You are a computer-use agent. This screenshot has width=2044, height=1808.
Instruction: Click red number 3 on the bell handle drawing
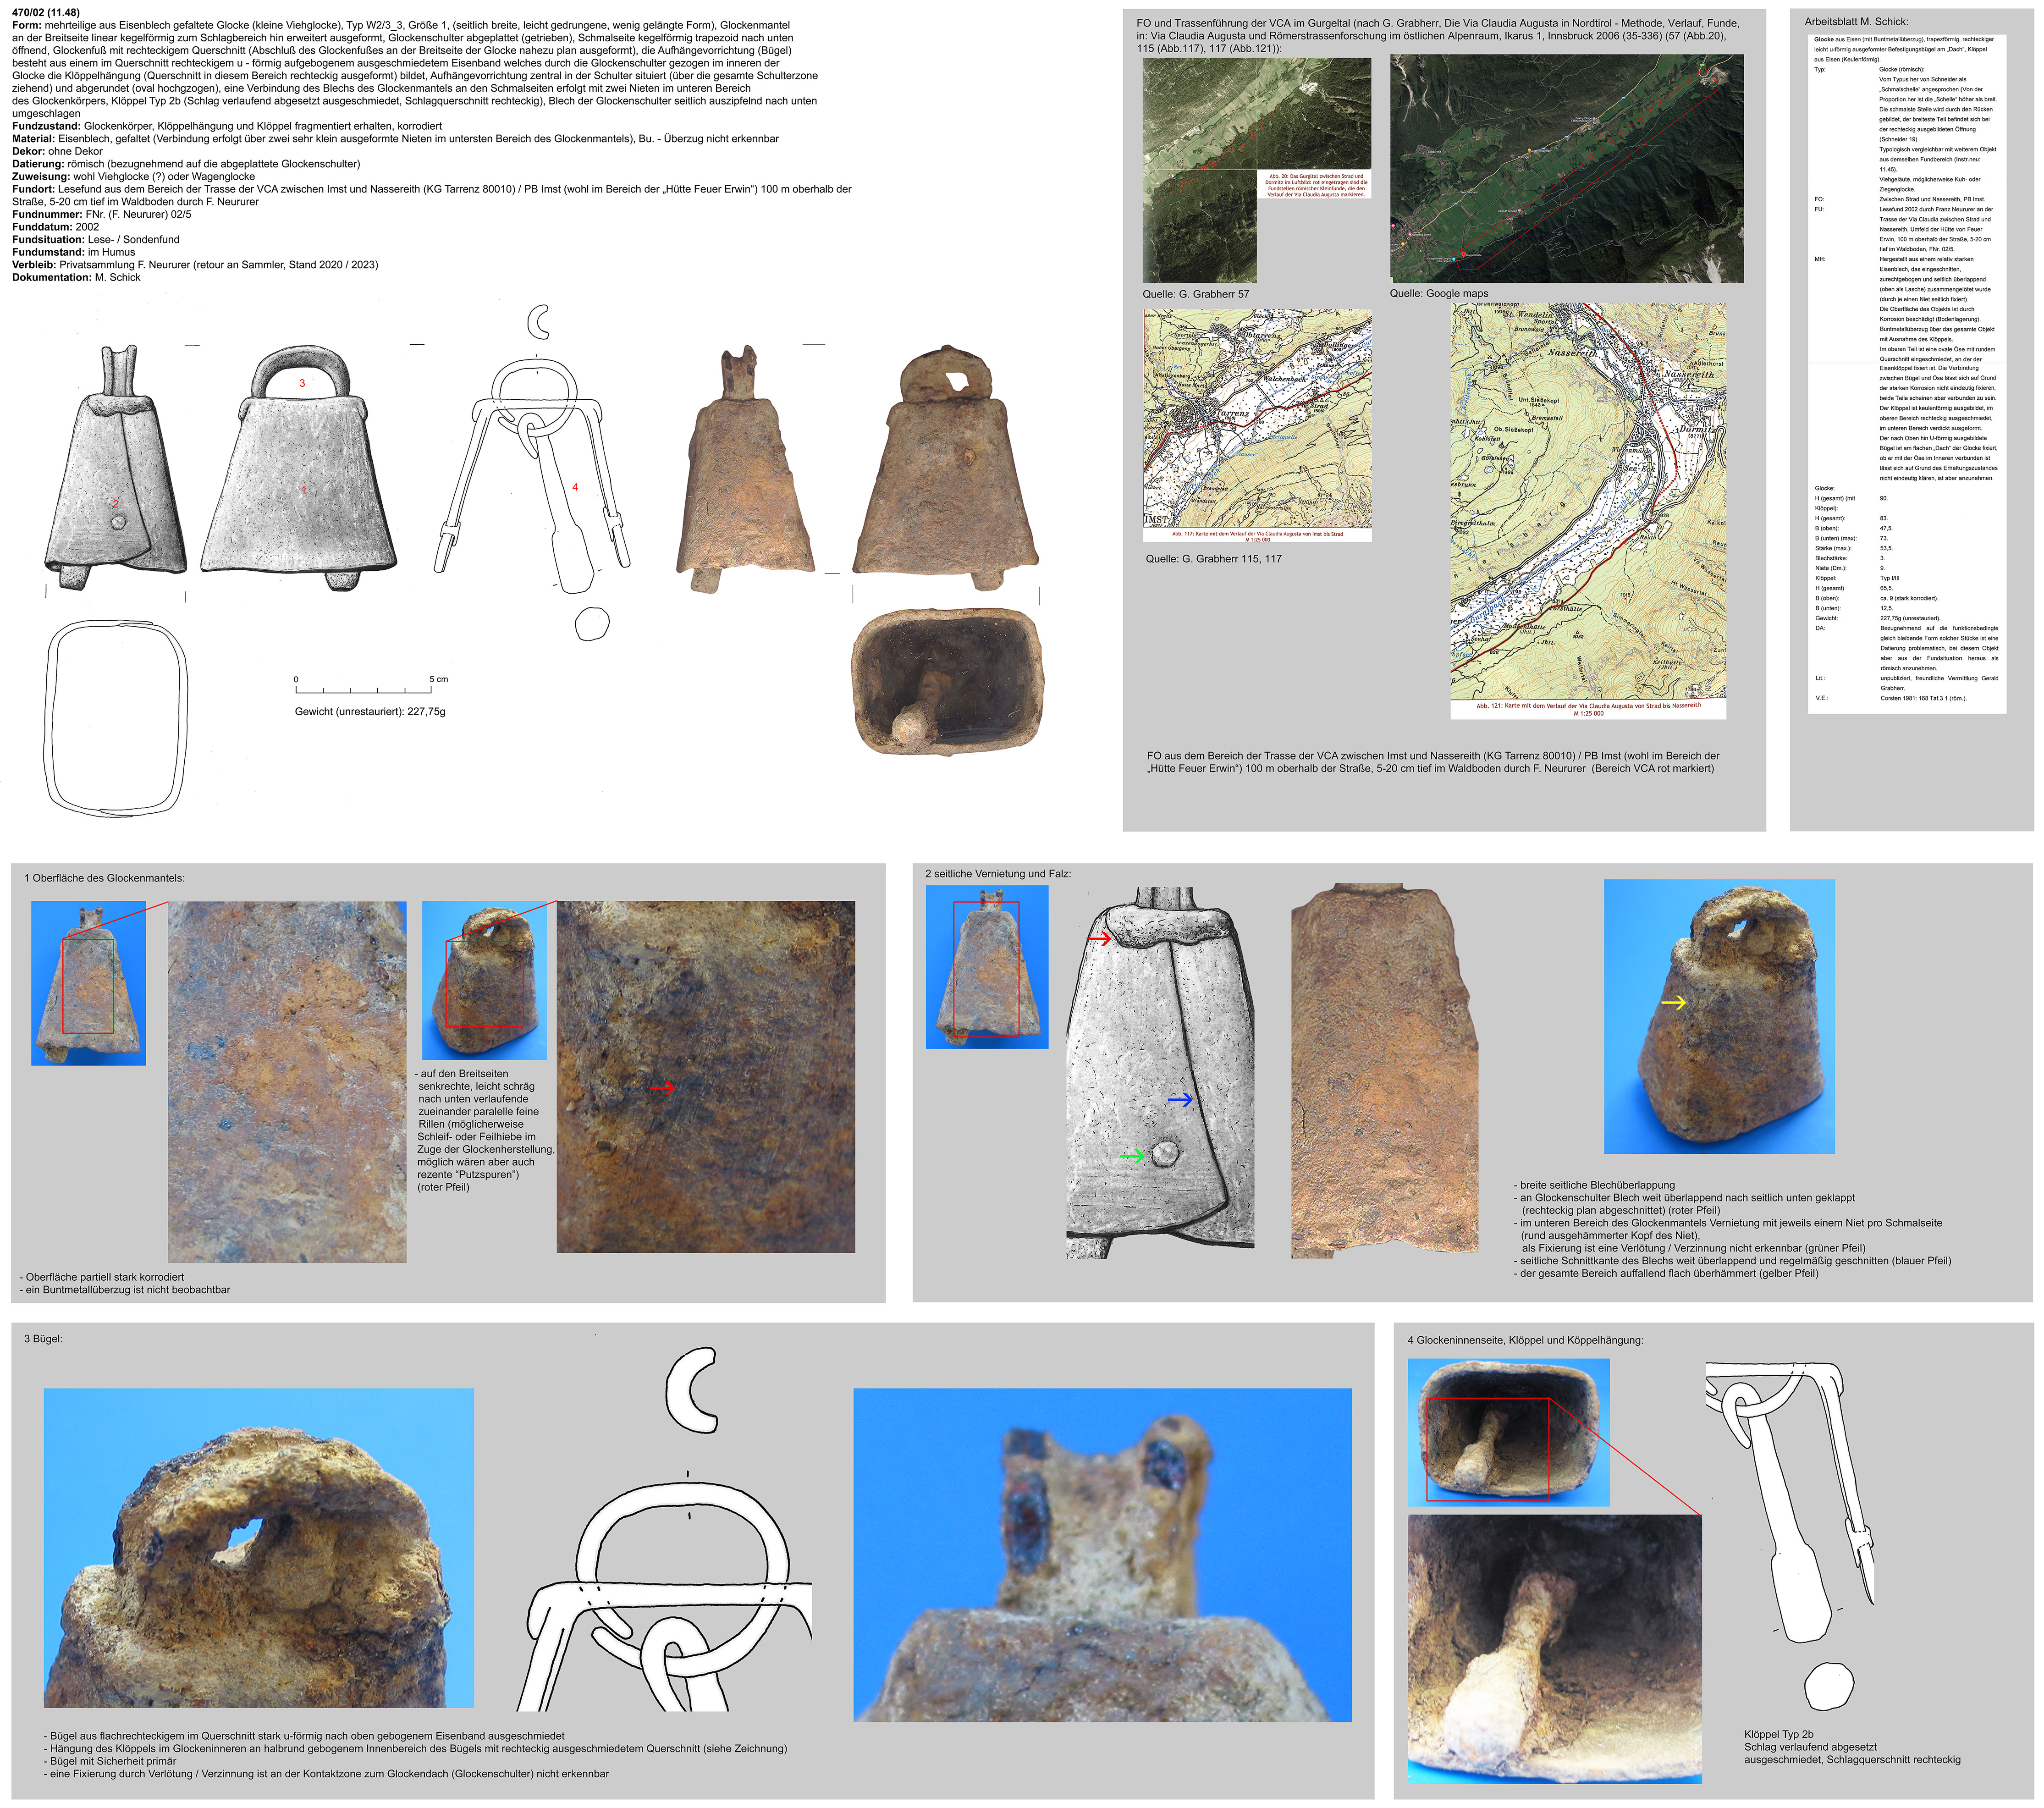(x=302, y=383)
